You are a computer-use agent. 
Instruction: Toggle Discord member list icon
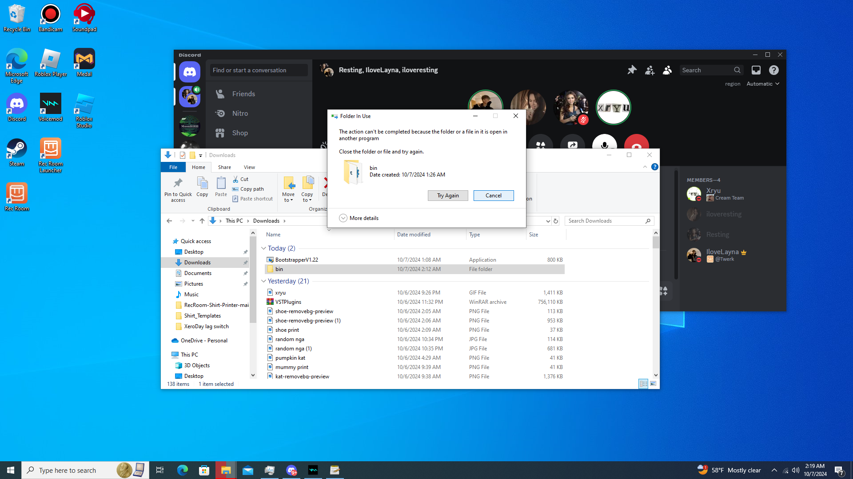667,70
